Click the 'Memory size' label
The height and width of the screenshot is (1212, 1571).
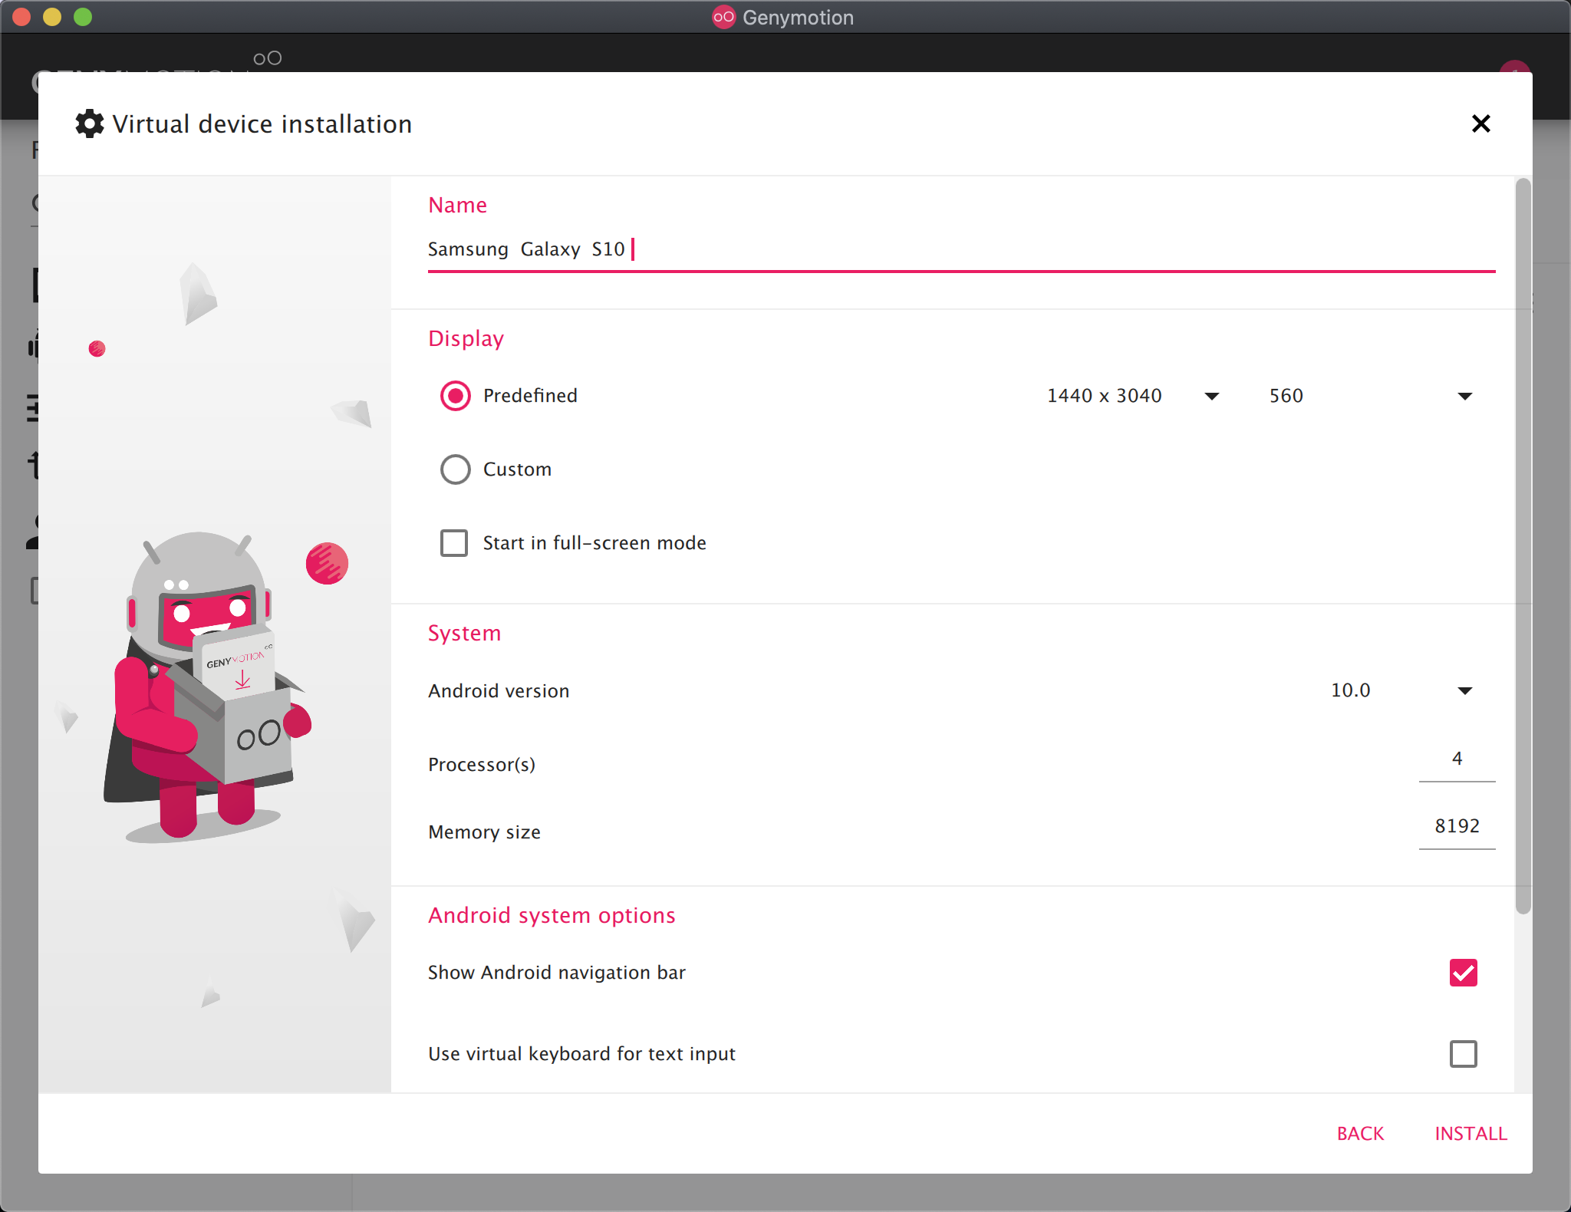point(484,832)
